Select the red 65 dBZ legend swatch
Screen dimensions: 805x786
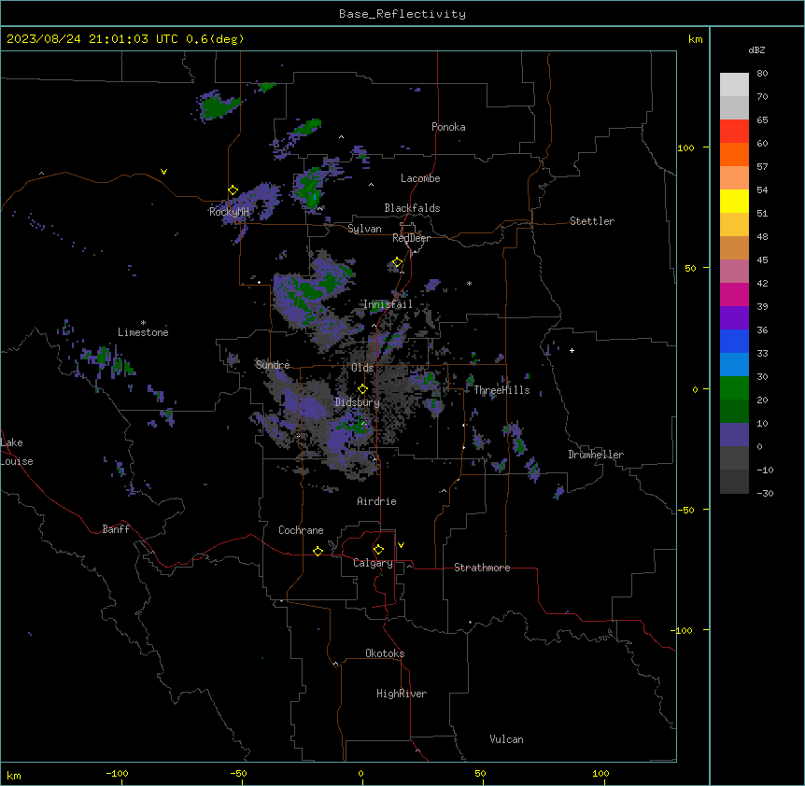pyautogui.click(x=734, y=131)
